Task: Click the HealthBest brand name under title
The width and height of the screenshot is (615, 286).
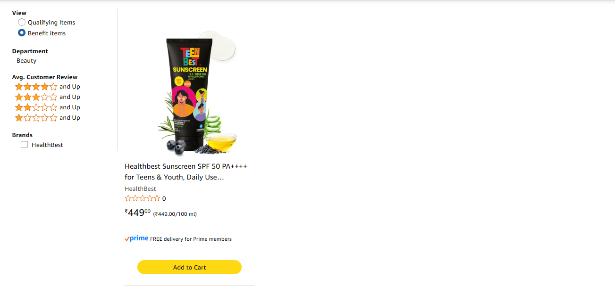Action: 140,188
